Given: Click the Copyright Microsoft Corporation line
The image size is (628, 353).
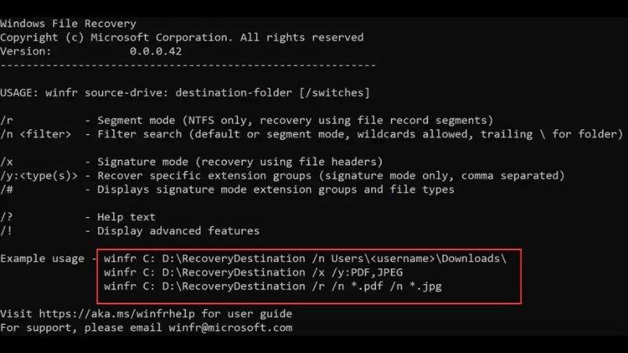Looking at the screenshot, I should coord(182,38).
